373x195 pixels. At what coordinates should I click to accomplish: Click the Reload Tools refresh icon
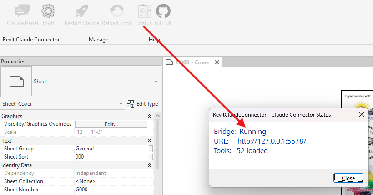(x=117, y=11)
